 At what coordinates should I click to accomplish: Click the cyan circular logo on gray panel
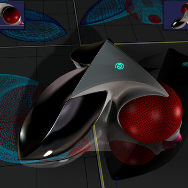click(x=120, y=66)
